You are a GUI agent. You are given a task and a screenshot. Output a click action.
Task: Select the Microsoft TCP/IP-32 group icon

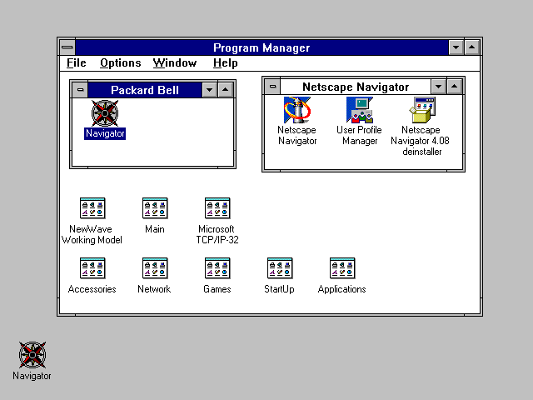217,207
